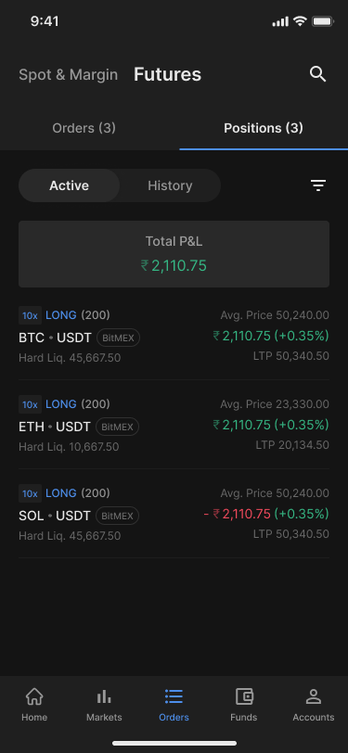The image size is (348, 753).
Task: Open the filter lines icon
Action: [317, 185]
